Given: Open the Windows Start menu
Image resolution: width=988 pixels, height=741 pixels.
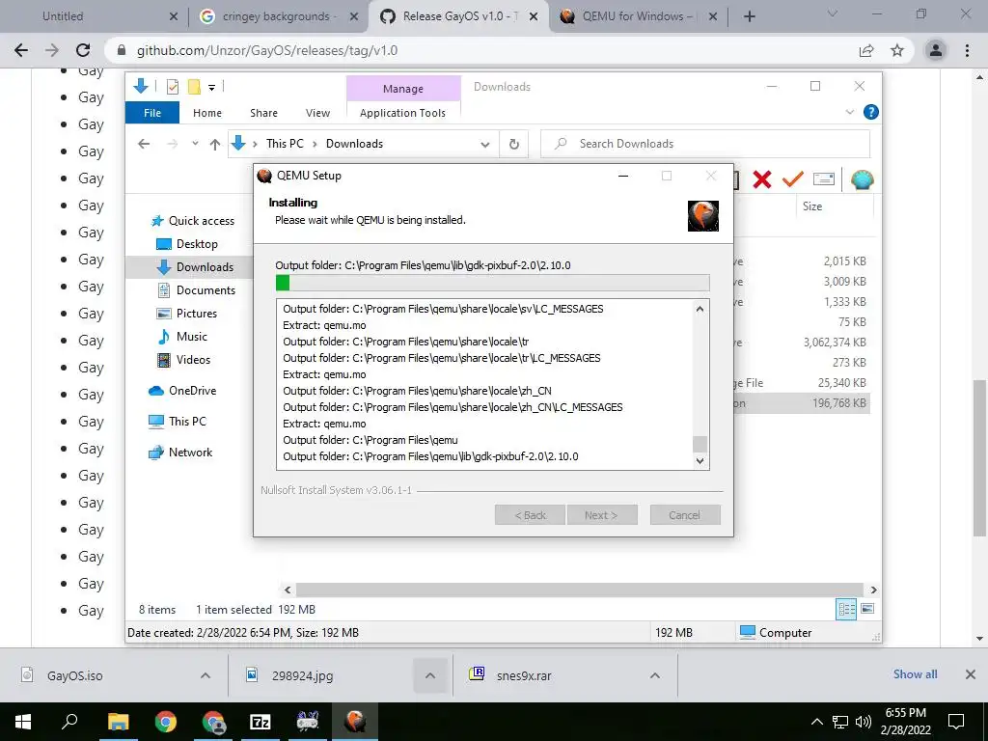Looking at the screenshot, I should coord(23,722).
